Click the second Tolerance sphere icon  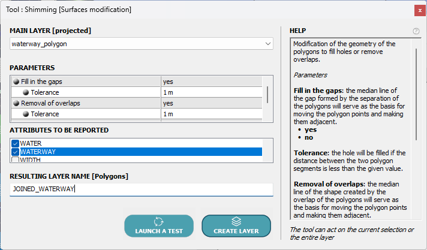[x=26, y=114]
